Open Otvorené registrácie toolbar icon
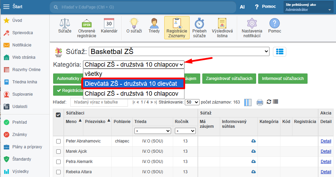 pyautogui.click(x=86, y=23)
